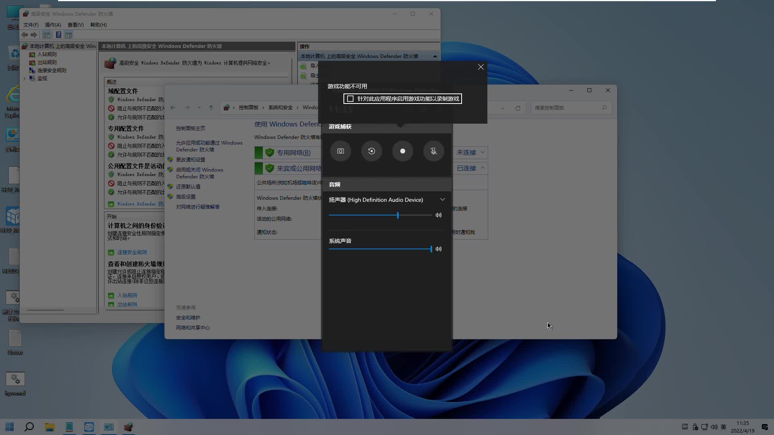This screenshot has height=435, width=774.
Task: Adjust the speaker volume slider
Action: 380,215
